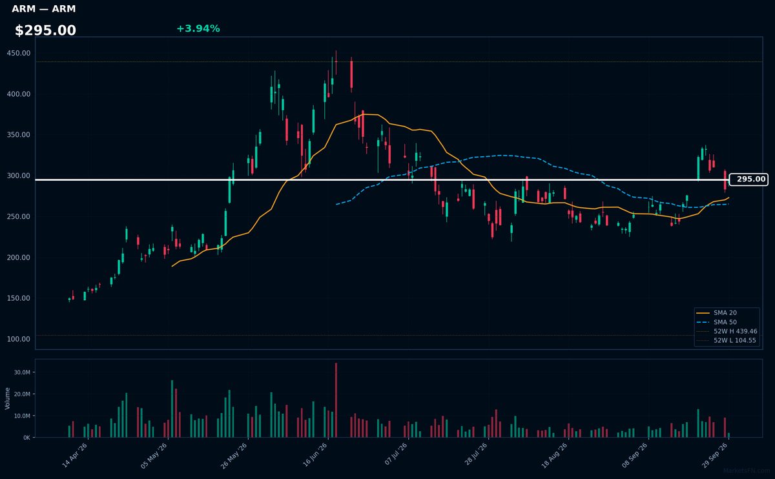
Task: Click the 400.00 y-axis price label
Action: point(19,94)
